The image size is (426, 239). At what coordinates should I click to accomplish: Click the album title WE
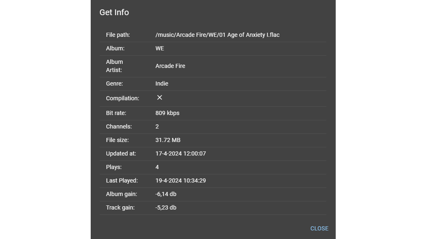[x=159, y=48]
